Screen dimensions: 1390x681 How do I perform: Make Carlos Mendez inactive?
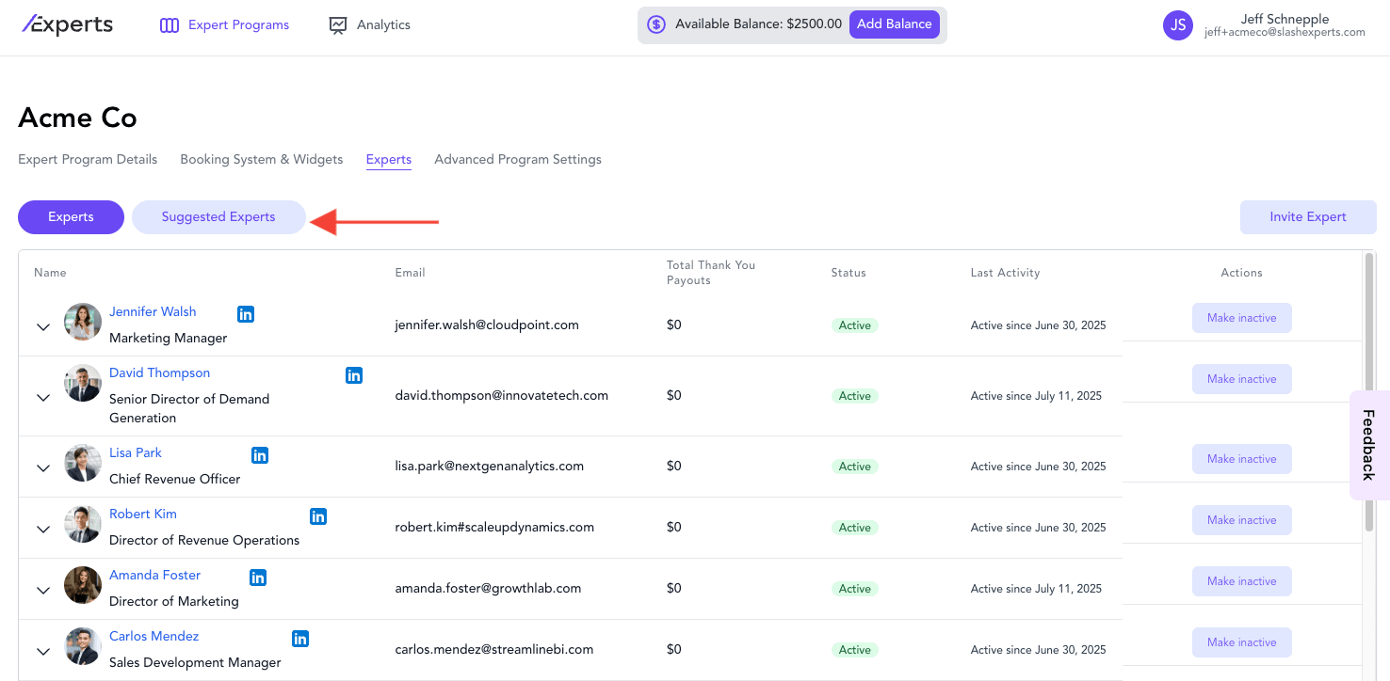[1241, 642]
